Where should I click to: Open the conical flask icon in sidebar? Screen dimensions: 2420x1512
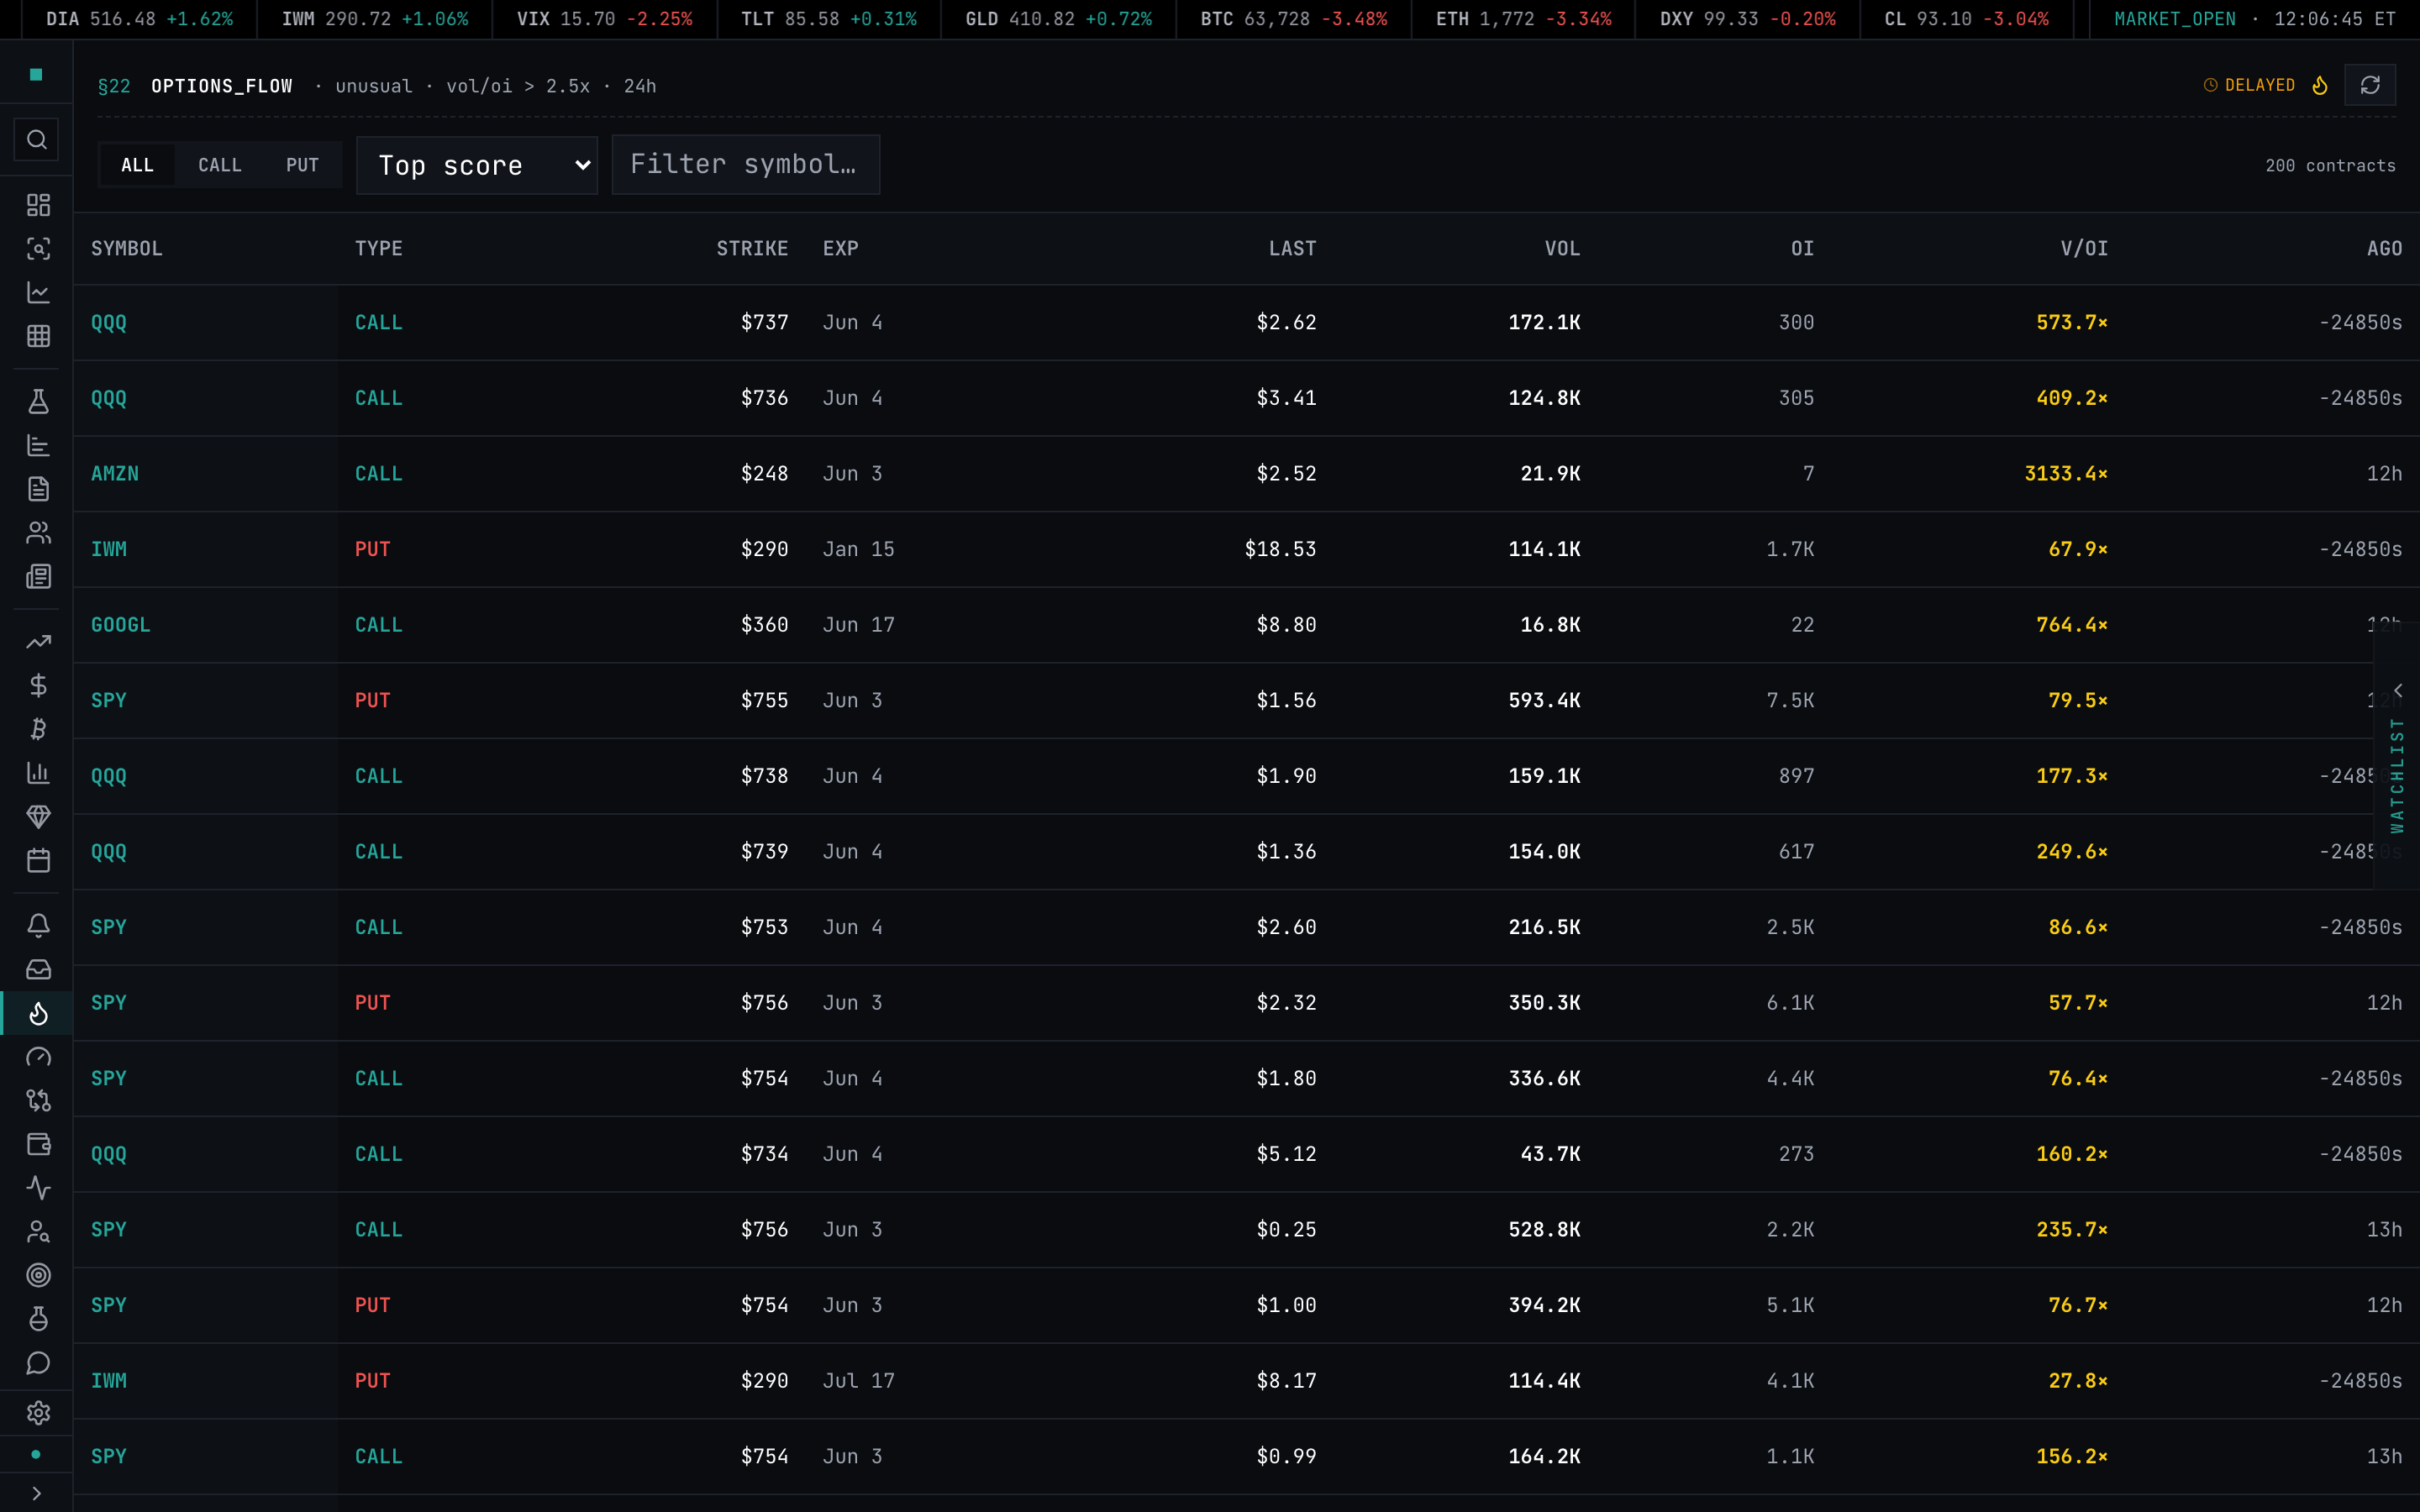tap(38, 402)
